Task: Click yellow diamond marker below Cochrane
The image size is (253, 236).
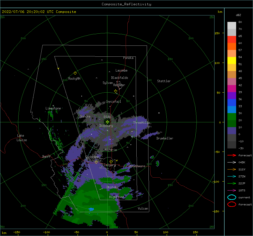Action: click(96, 162)
